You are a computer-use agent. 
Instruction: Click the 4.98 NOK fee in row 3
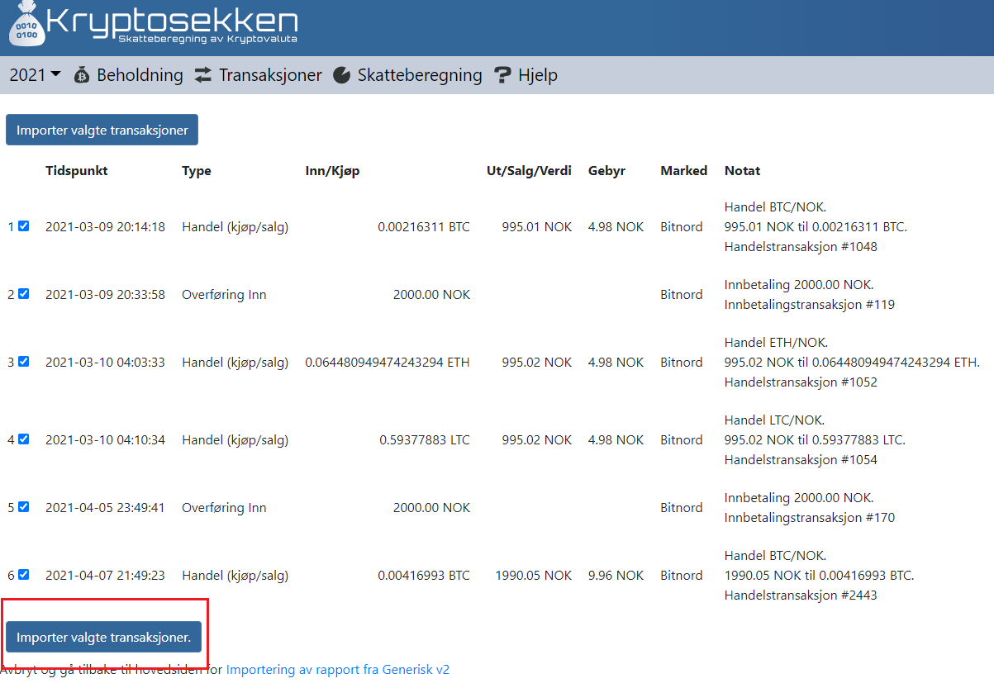tap(616, 363)
